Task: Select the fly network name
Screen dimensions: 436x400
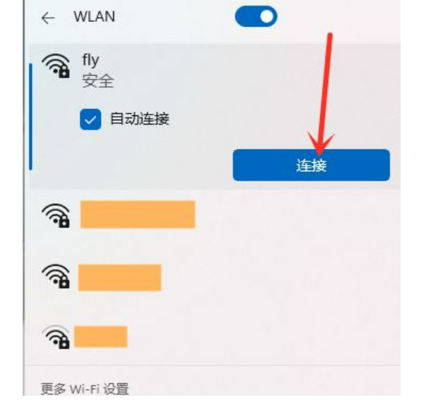Action: (x=91, y=59)
